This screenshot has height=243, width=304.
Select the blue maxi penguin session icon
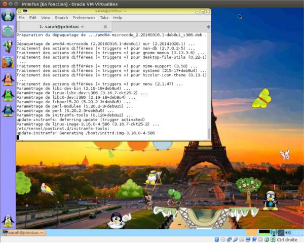coord(8,111)
